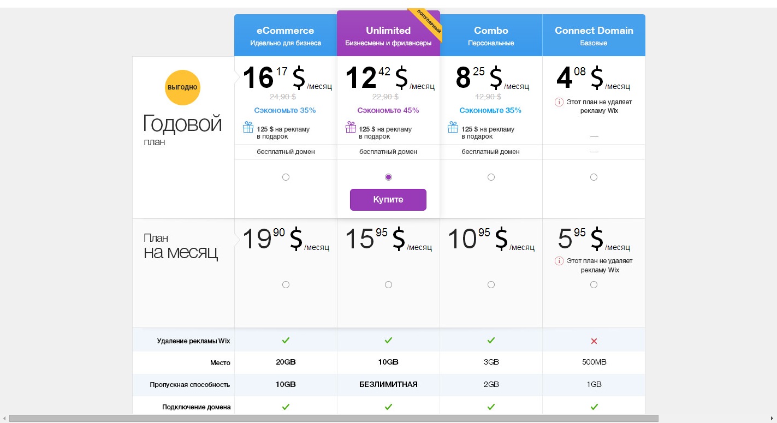This screenshot has width=777, height=423.
Task: Select Connect Domain yearly plan radio button
Action: click(594, 177)
